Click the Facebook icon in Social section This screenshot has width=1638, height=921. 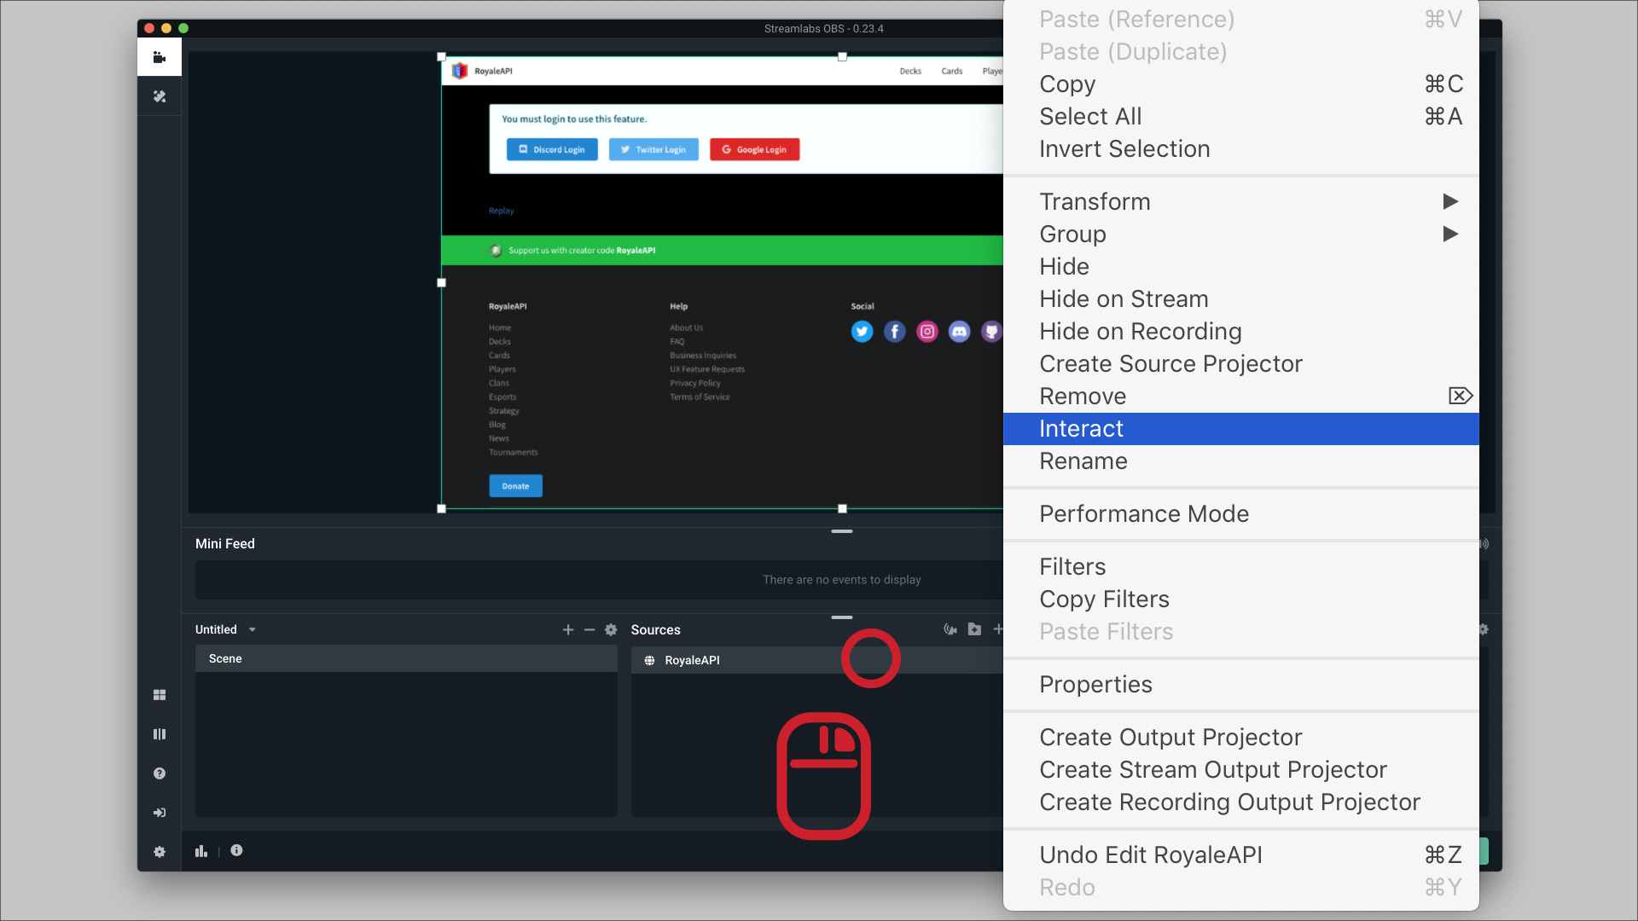894,332
